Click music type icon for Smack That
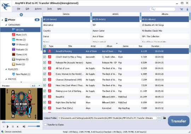This screenshot has width=191, height=134. 50,108
